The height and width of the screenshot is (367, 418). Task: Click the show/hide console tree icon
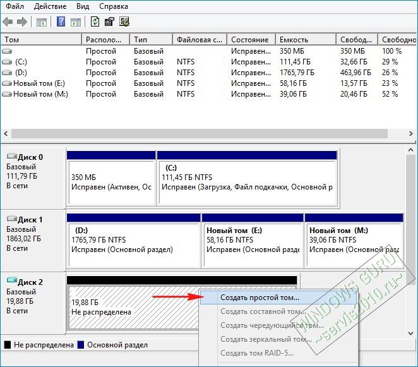(x=41, y=22)
